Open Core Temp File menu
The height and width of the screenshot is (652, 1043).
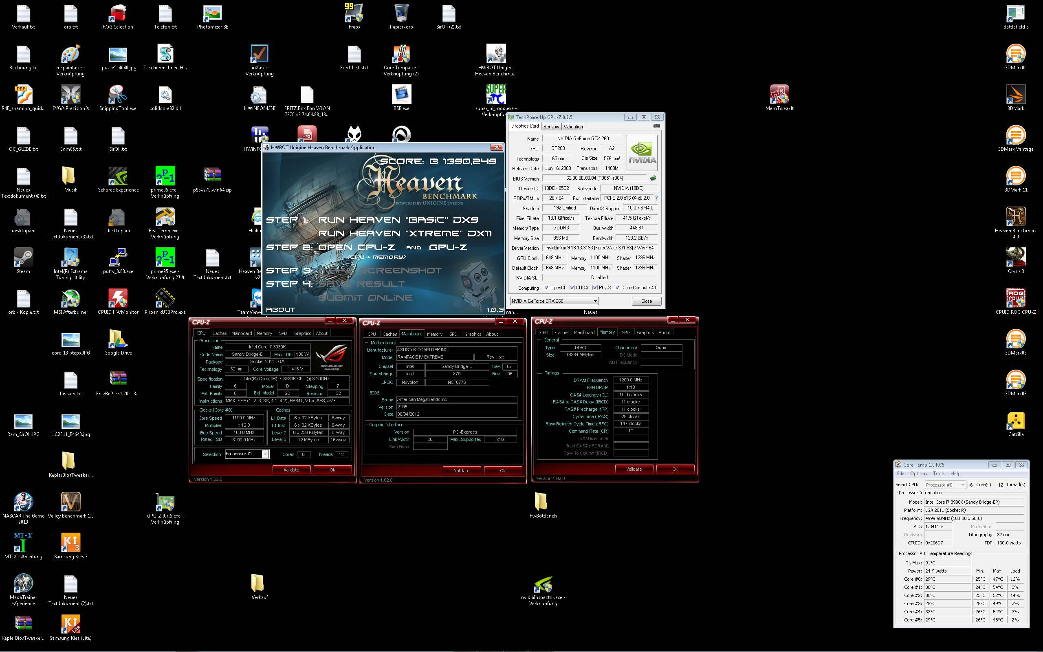[x=901, y=474]
